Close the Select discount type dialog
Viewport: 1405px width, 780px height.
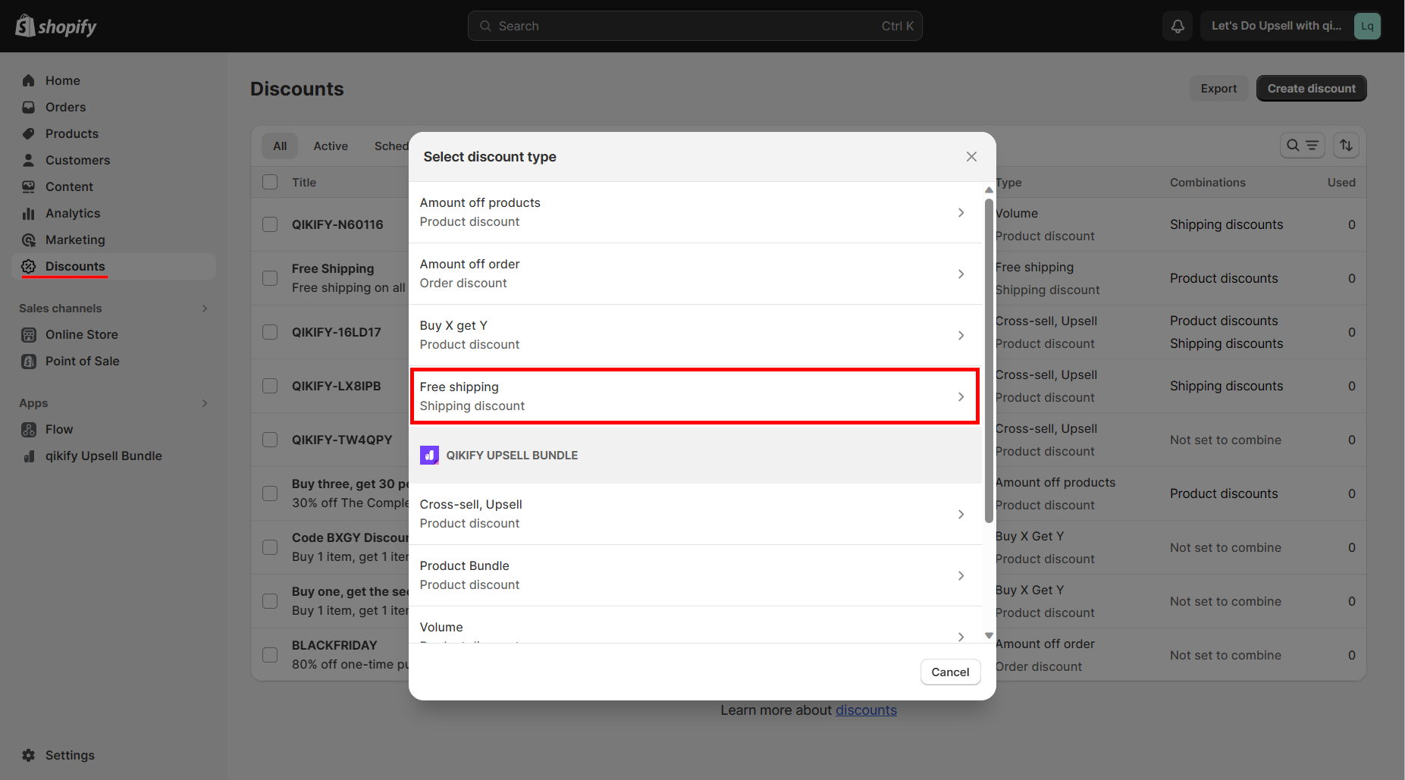coord(971,156)
